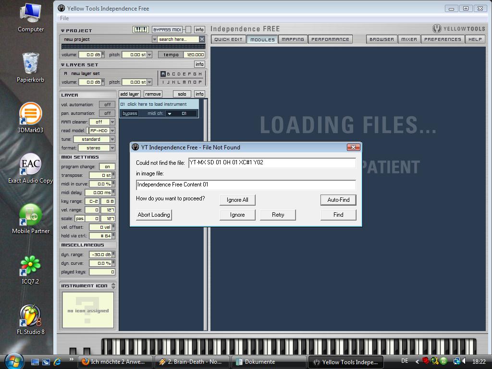Viewport: 492px width, 369px height.
Task: Click the green round tray icon
Action: 443,361
